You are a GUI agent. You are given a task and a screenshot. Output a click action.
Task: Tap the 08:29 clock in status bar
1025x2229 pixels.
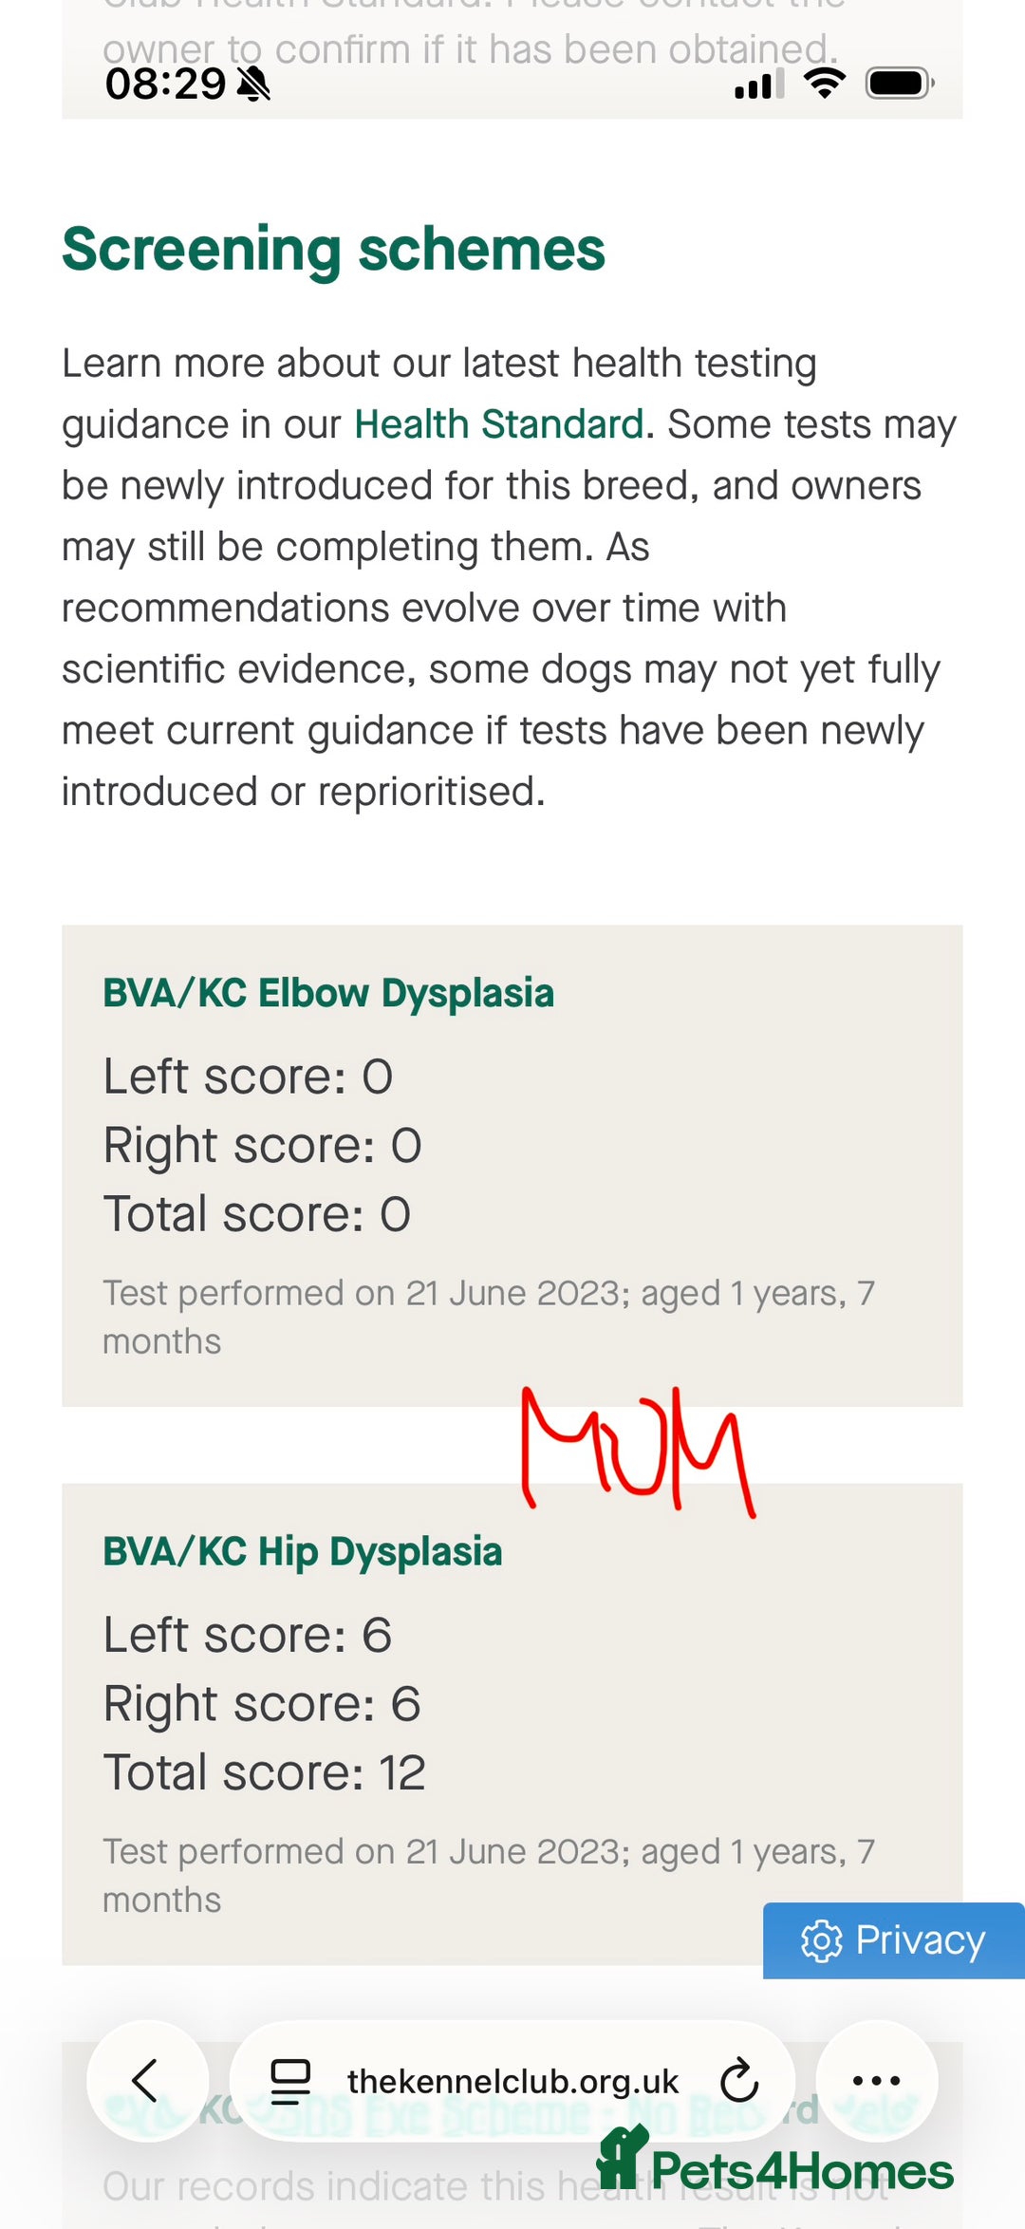(165, 84)
